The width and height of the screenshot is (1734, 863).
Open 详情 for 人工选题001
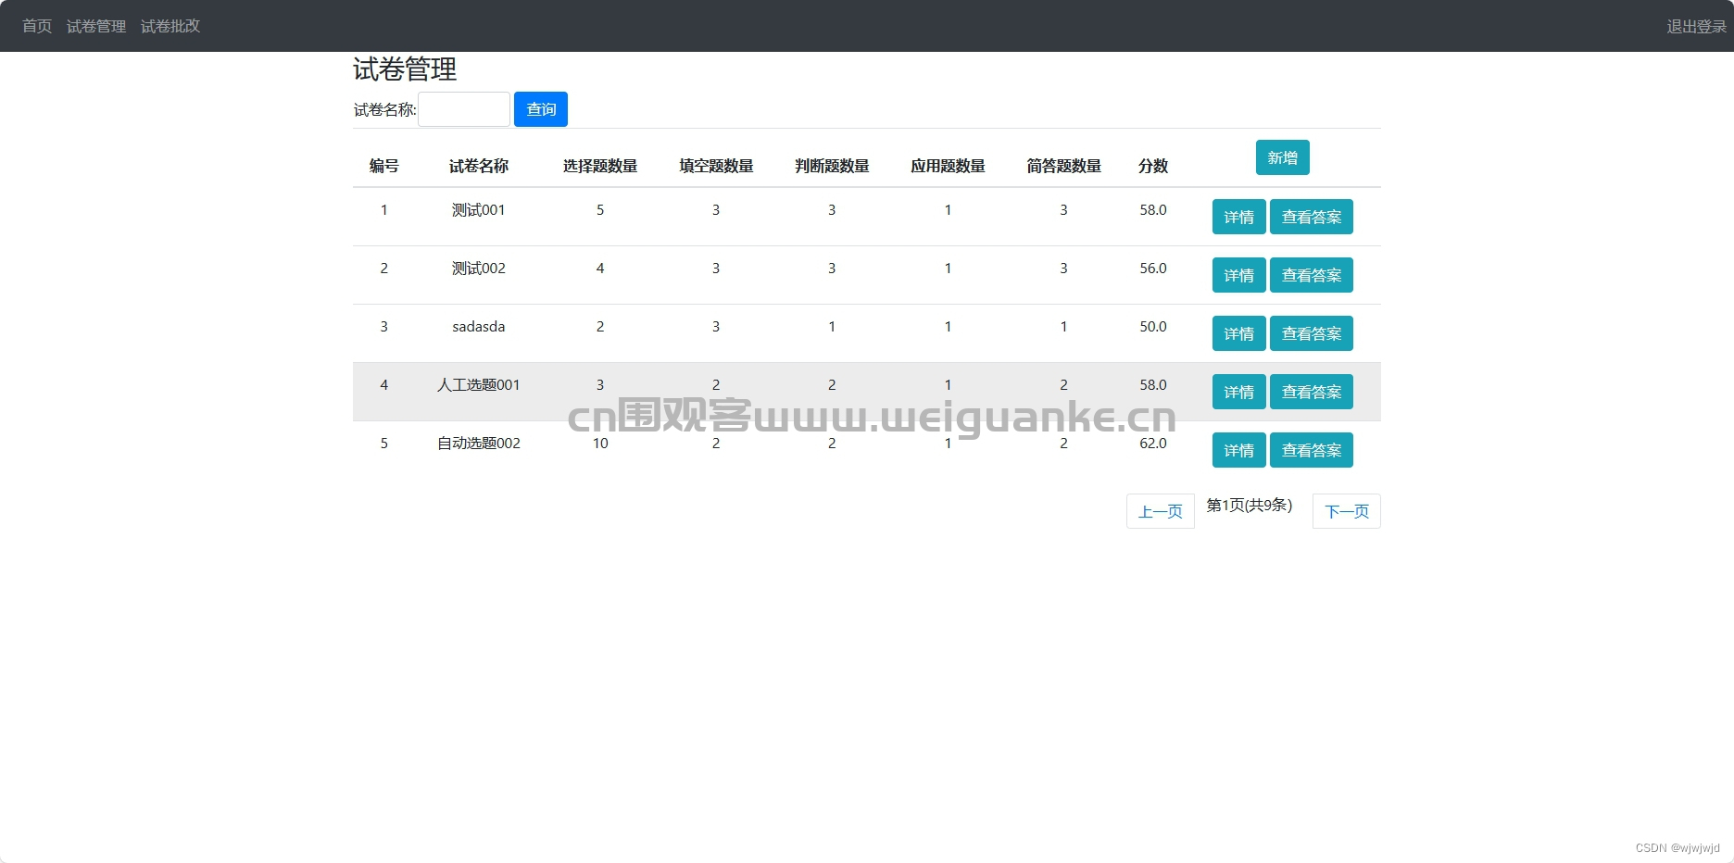point(1239,392)
